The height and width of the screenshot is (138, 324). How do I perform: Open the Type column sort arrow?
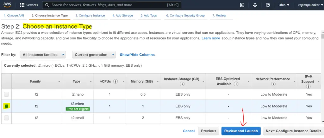91,82
